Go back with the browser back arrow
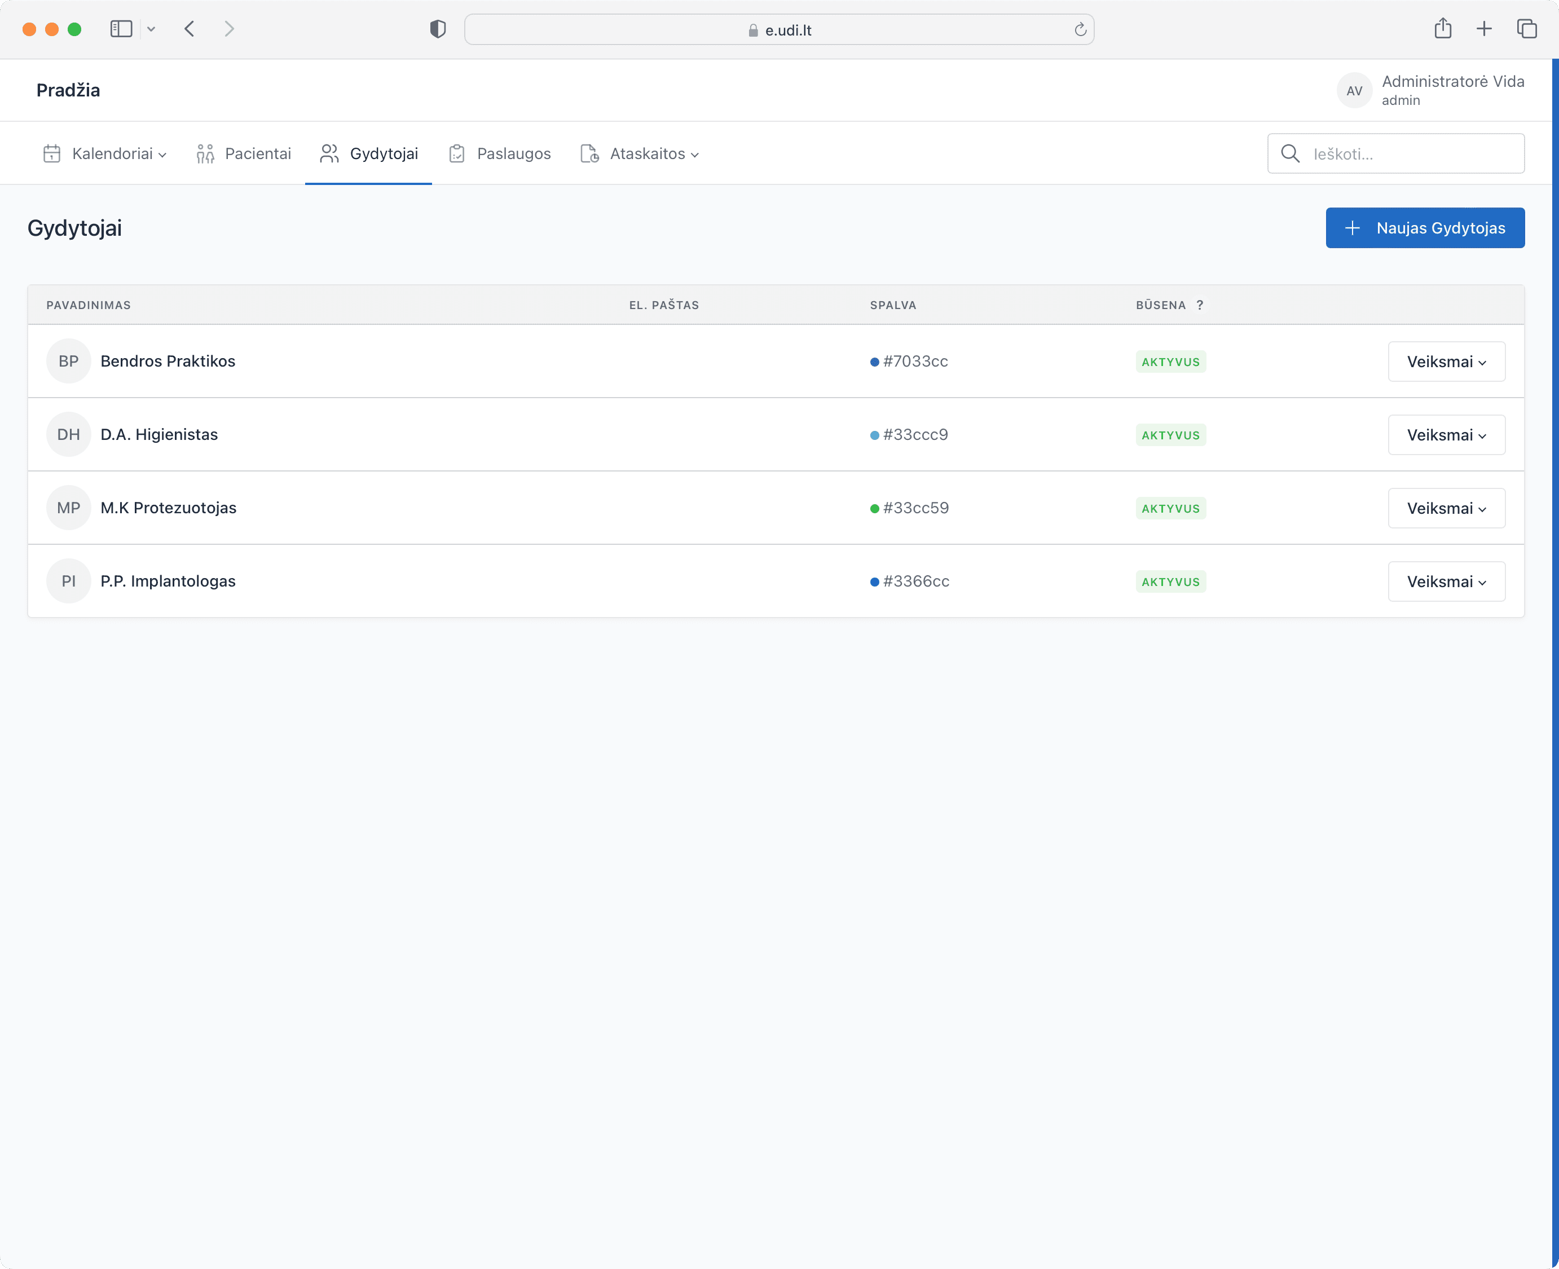The image size is (1559, 1269). click(x=190, y=29)
